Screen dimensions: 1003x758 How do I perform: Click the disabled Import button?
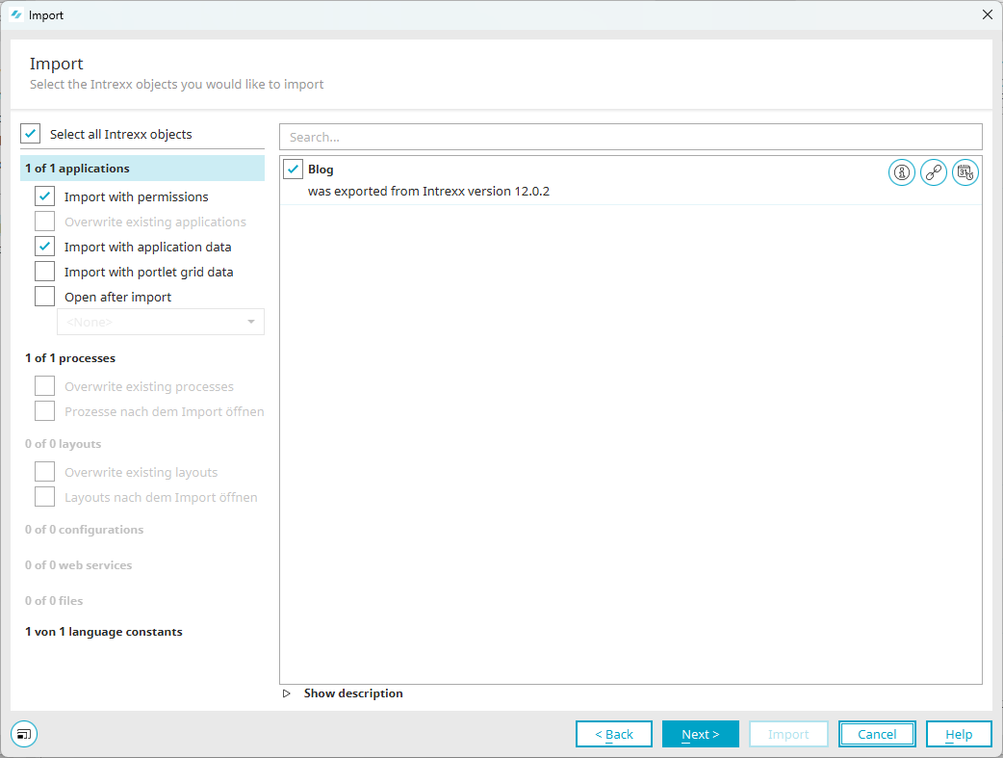click(x=788, y=734)
